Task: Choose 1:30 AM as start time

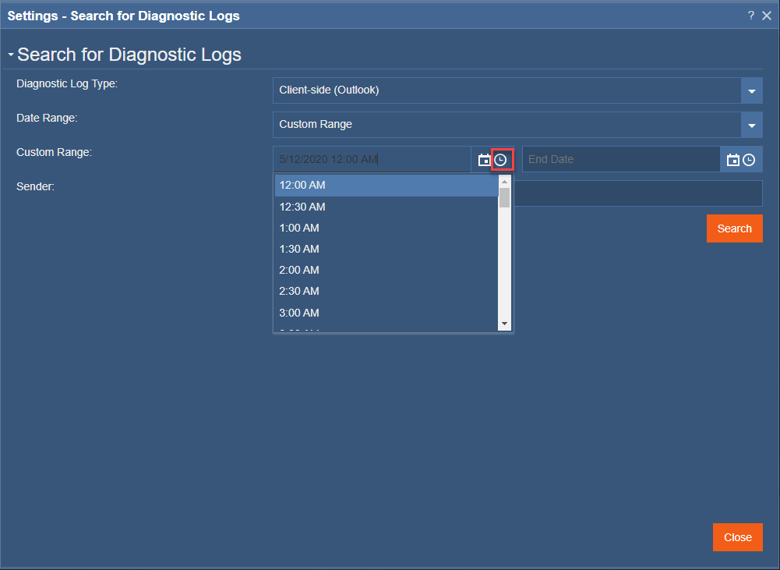Action: point(351,248)
